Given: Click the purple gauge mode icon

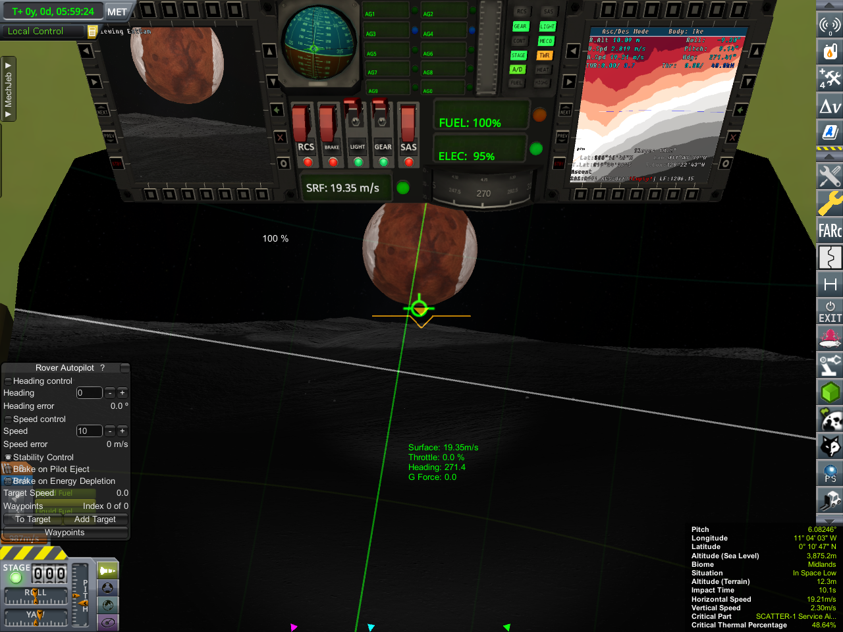Looking at the screenshot, I should (108, 622).
